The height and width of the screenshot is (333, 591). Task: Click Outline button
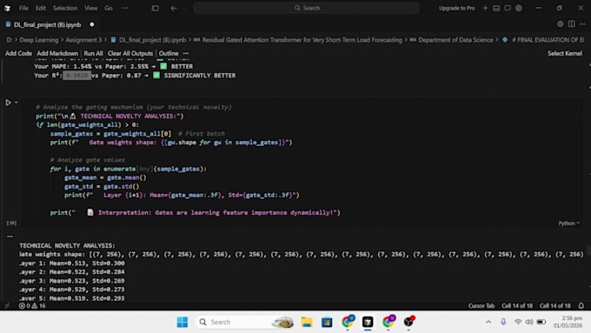(169, 54)
